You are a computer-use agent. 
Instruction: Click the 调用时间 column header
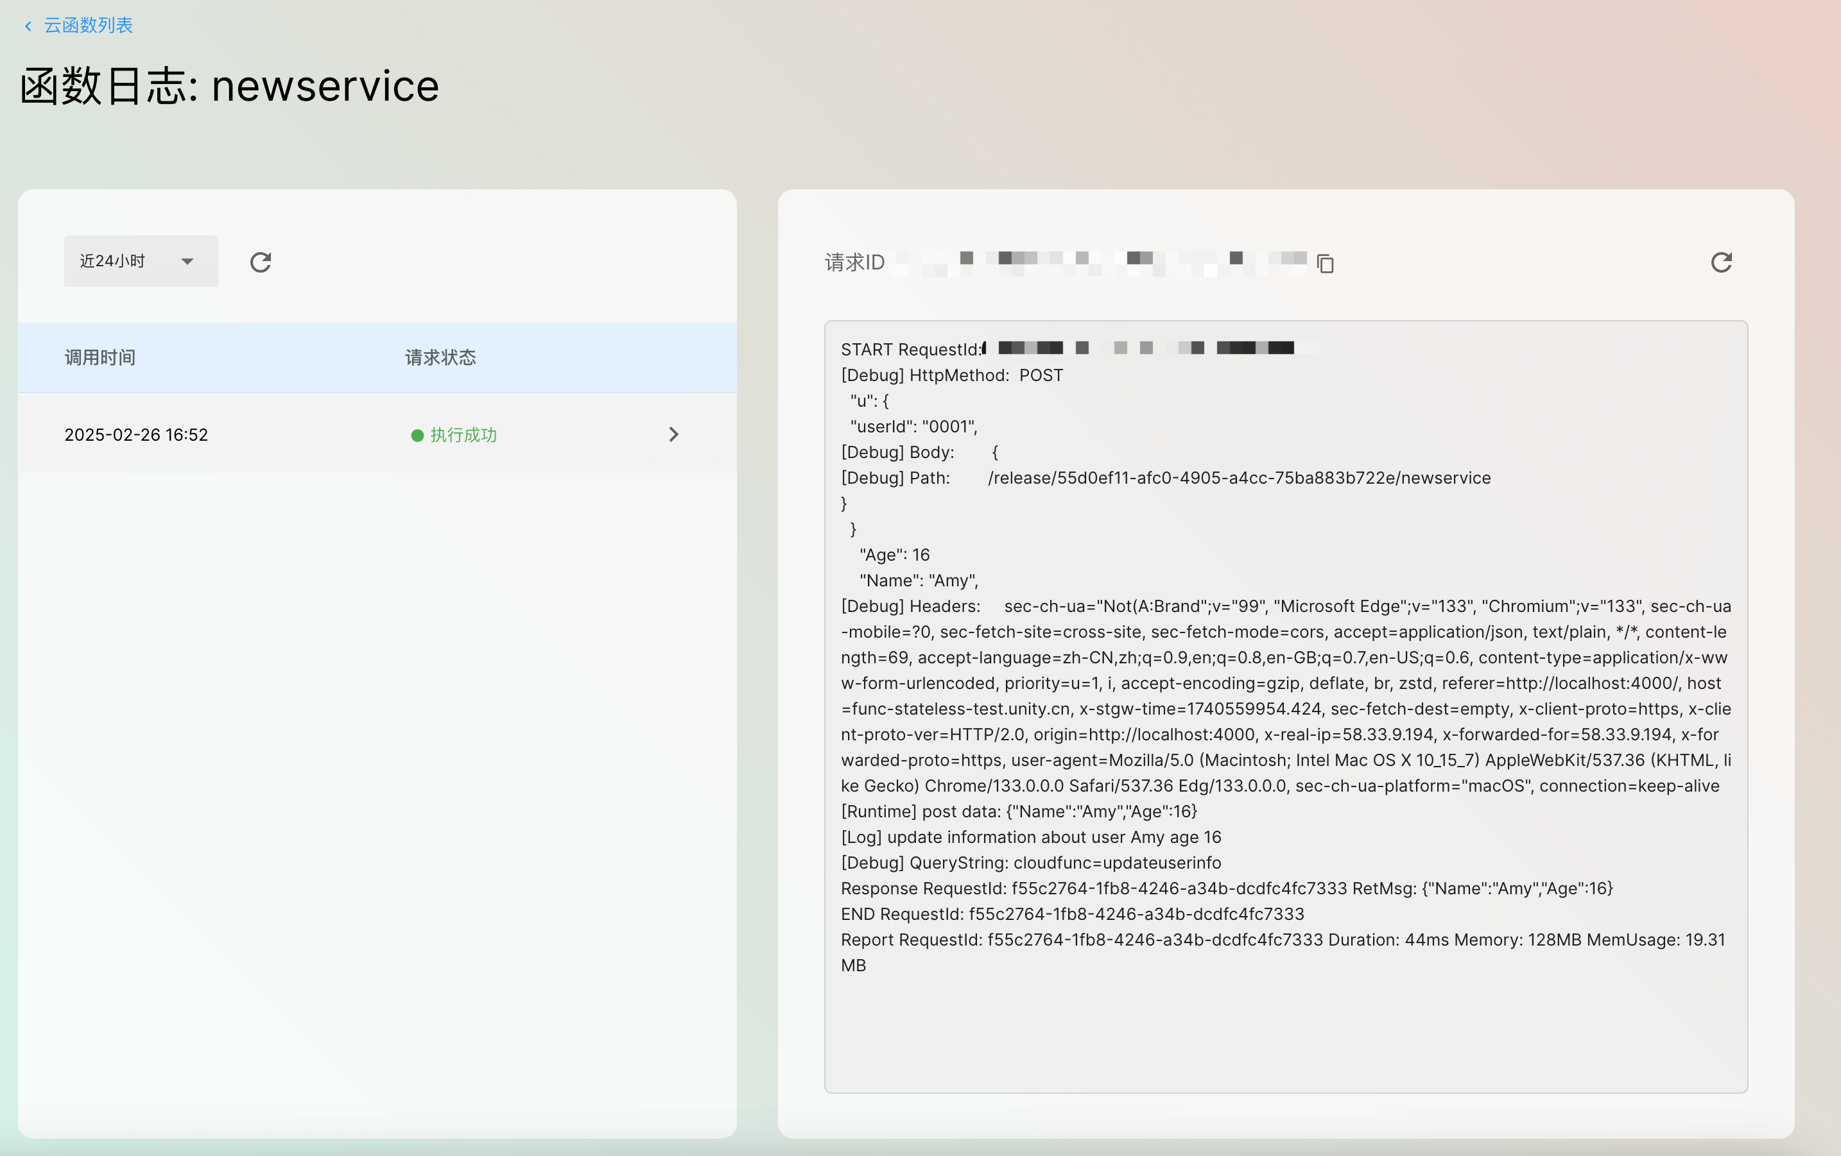tap(100, 357)
